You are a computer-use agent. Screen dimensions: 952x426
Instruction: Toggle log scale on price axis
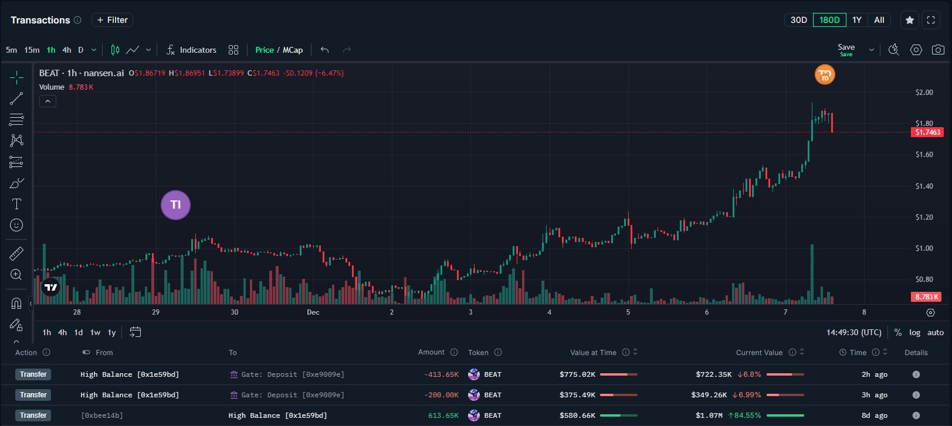click(x=914, y=332)
